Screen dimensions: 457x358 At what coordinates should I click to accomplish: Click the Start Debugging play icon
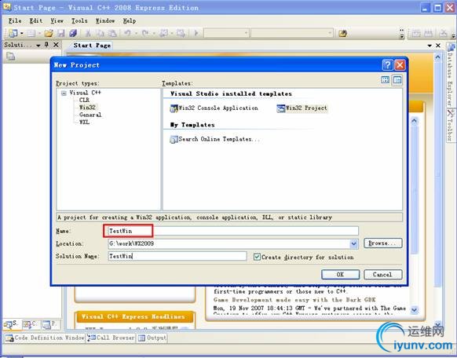(x=196, y=33)
